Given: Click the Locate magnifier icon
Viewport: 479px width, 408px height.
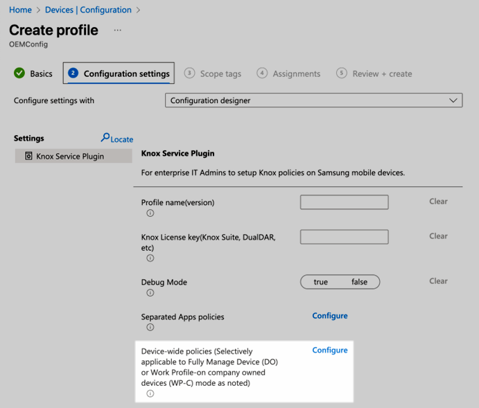Looking at the screenshot, I should (x=105, y=137).
